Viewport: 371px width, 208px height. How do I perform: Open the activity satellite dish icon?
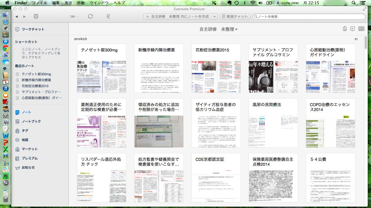tap(108, 16)
